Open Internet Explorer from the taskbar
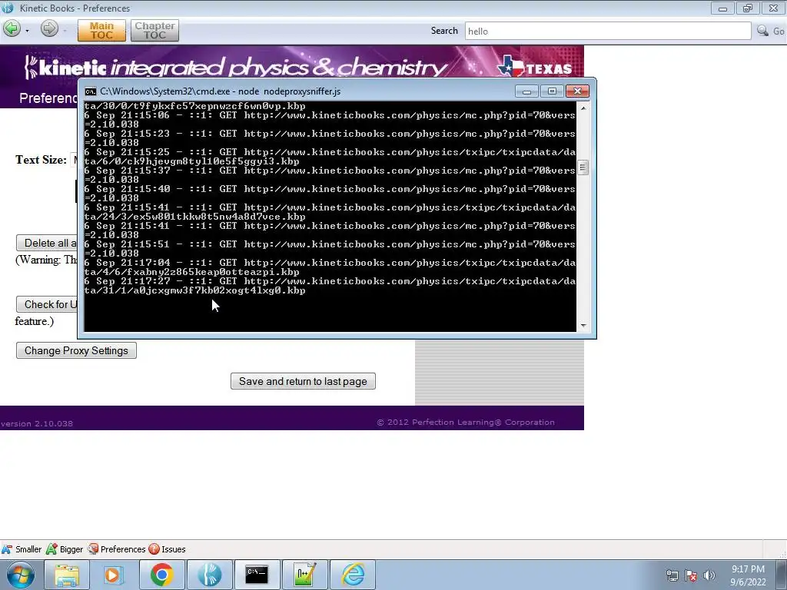Viewport: 787px width, 590px height. pyautogui.click(x=353, y=575)
